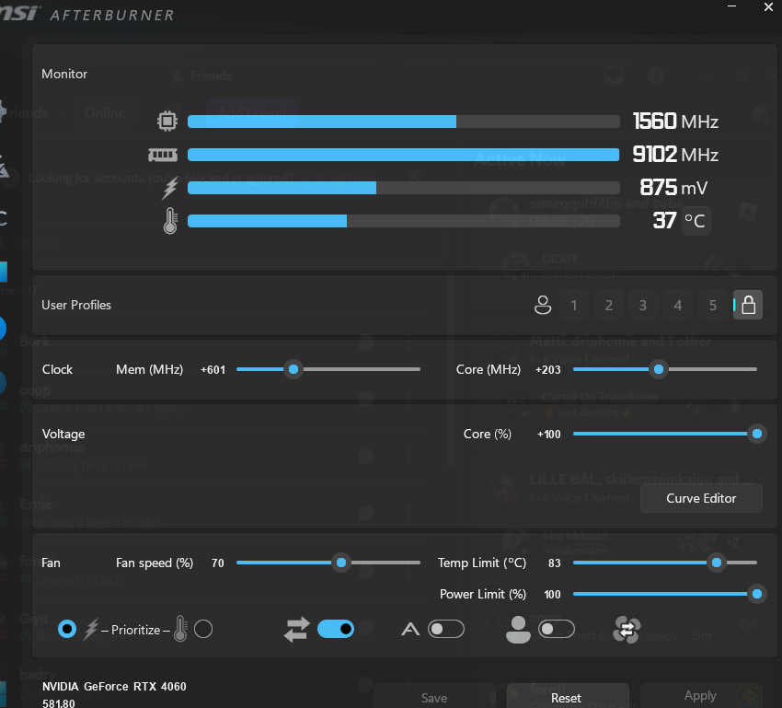Click the user profile person icon
The width and height of the screenshot is (782, 708).
543,305
